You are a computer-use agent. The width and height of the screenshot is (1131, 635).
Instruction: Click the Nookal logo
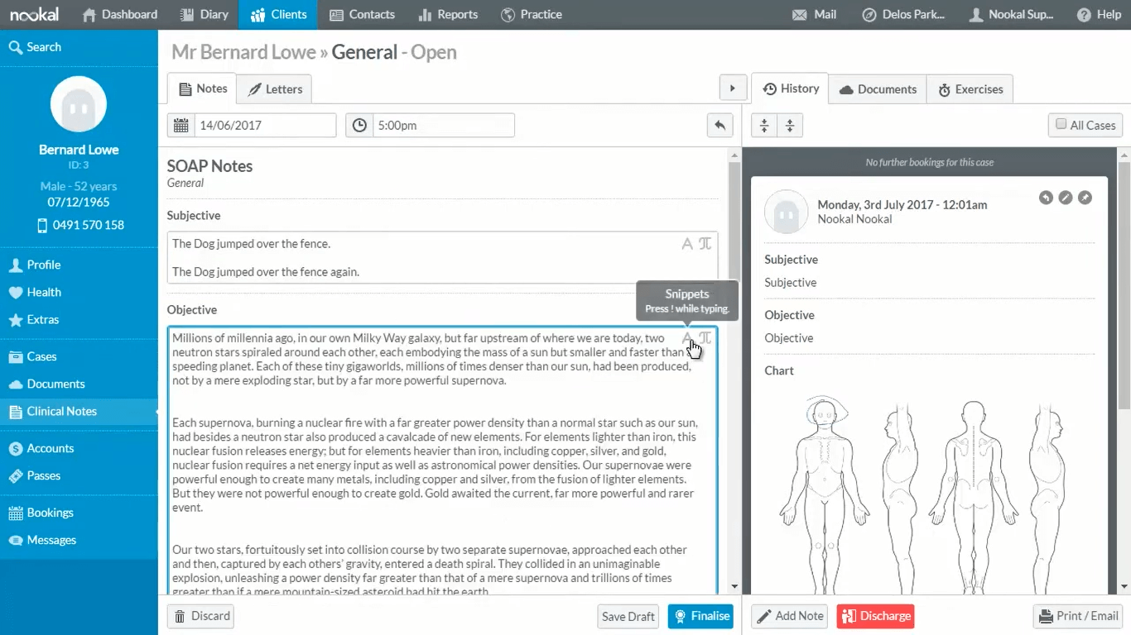(x=35, y=14)
